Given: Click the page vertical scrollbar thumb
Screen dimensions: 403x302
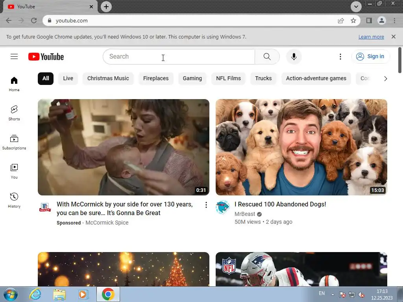Looking at the screenshot, I should (400, 60).
